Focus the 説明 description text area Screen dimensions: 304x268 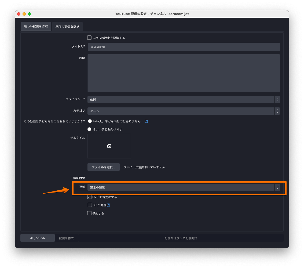(x=184, y=73)
